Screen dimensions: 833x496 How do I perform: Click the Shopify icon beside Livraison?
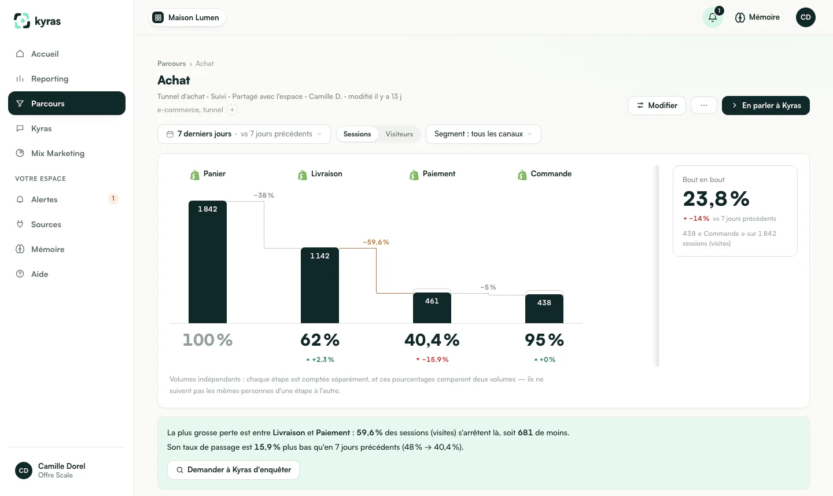[303, 175]
